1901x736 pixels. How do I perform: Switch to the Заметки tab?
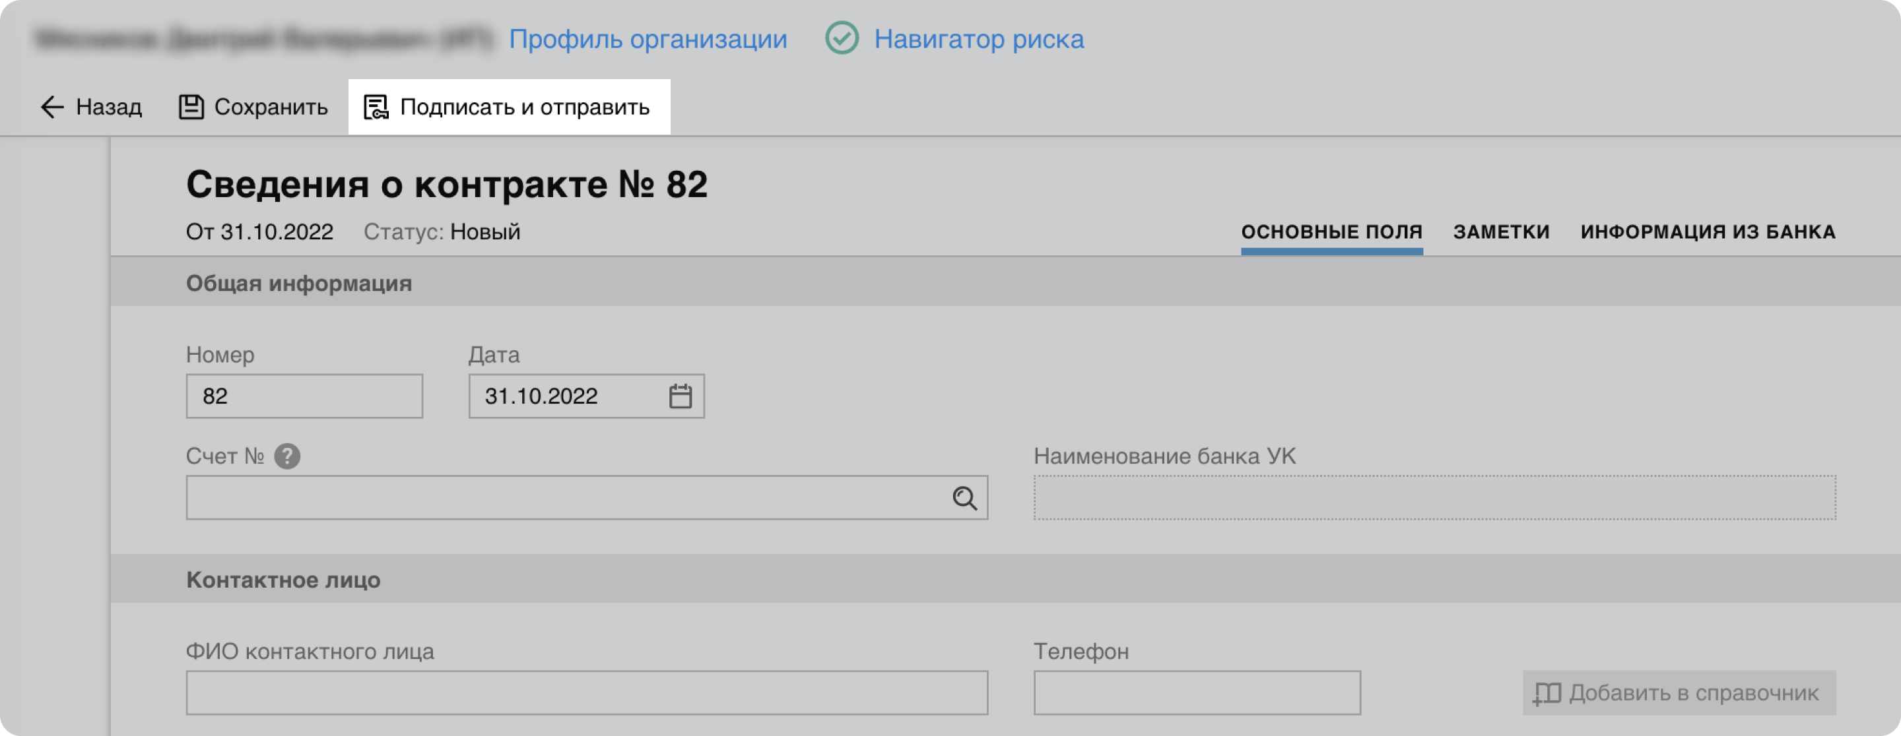point(1501,231)
